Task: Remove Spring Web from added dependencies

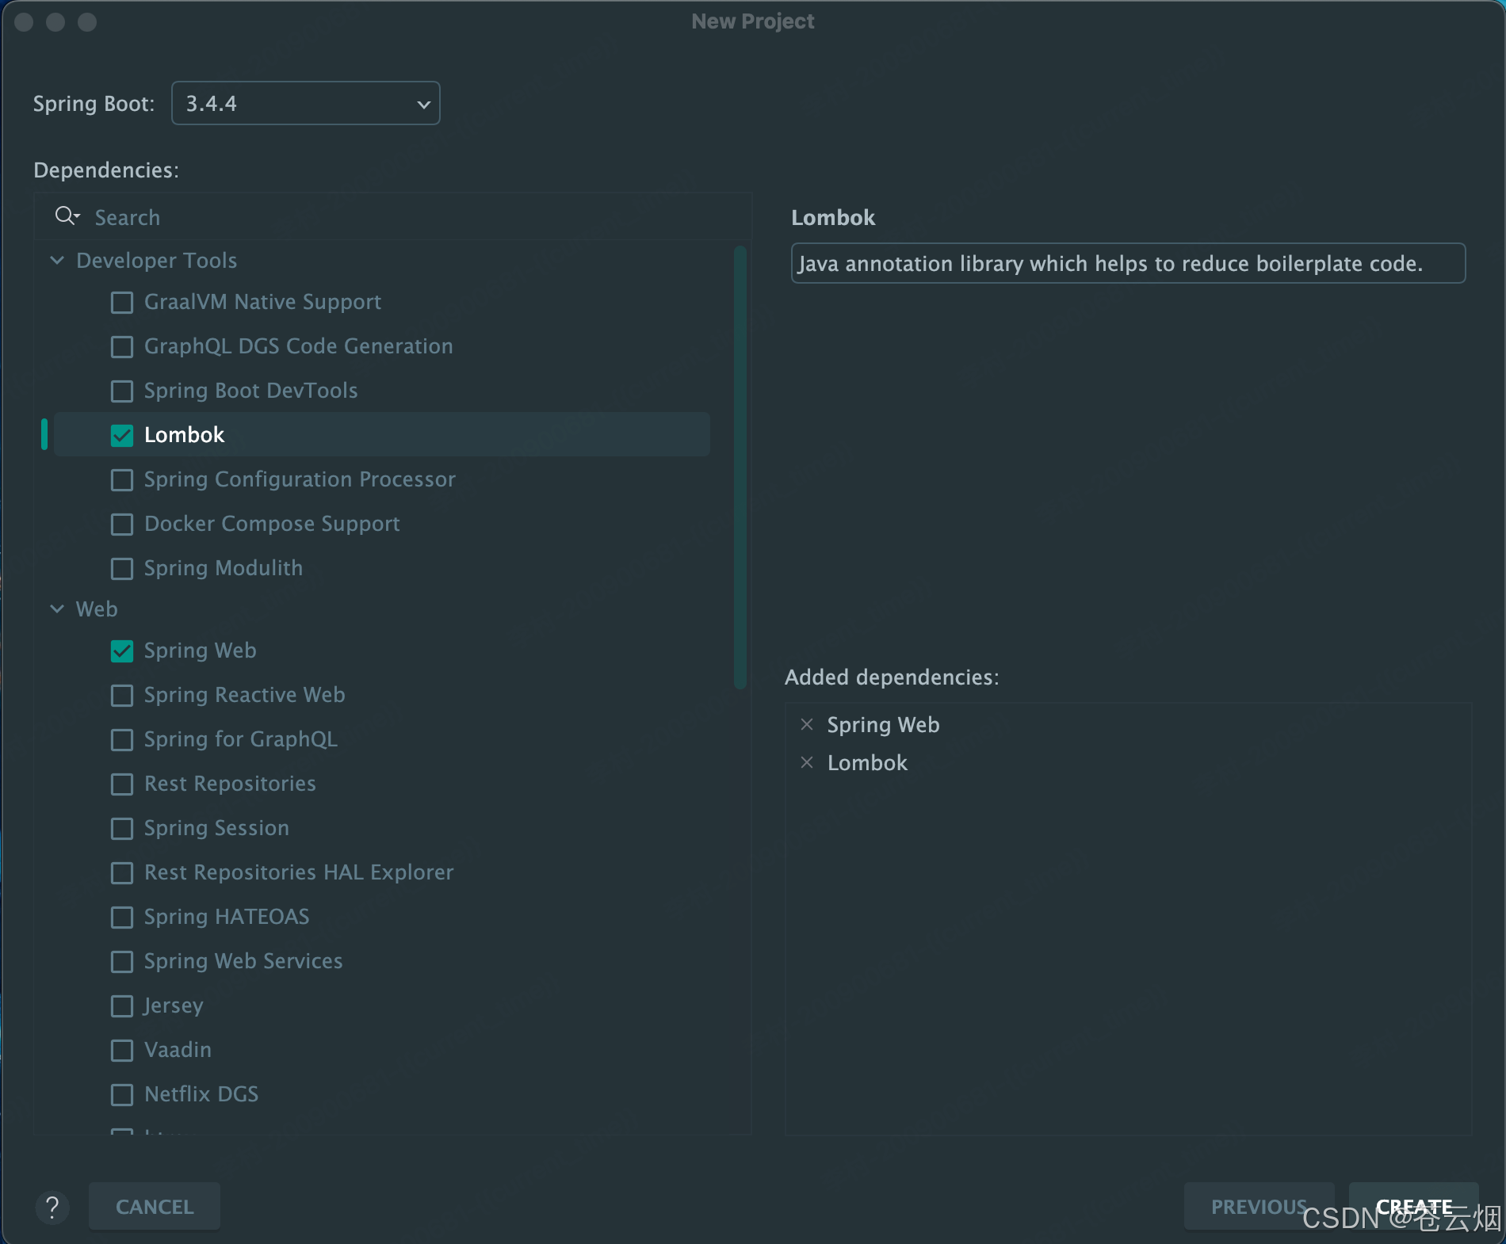Action: click(x=807, y=724)
